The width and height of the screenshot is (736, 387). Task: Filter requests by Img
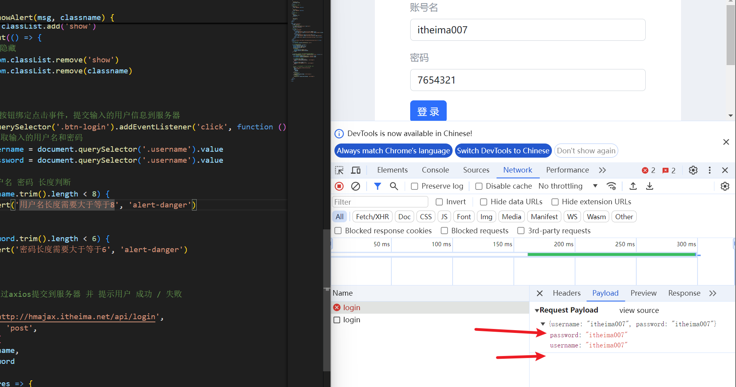pos(486,217)
